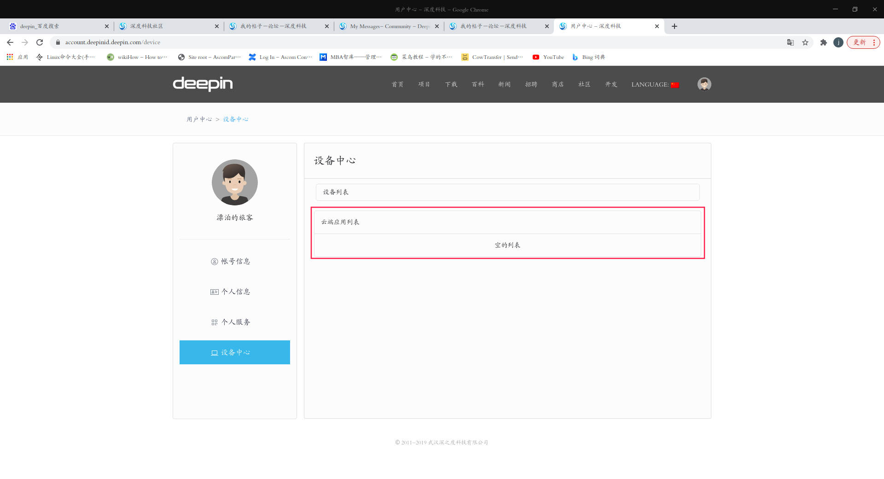Click the user avatar in the header
The width and height of the screenshot is (884, 479).
click(x=704, y=84)
